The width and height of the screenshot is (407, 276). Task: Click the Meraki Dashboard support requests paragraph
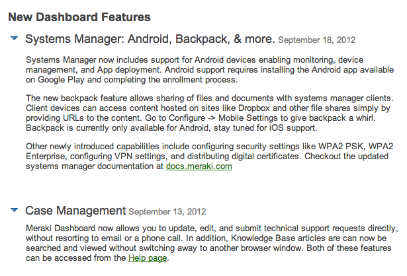[x=212, y=243]
